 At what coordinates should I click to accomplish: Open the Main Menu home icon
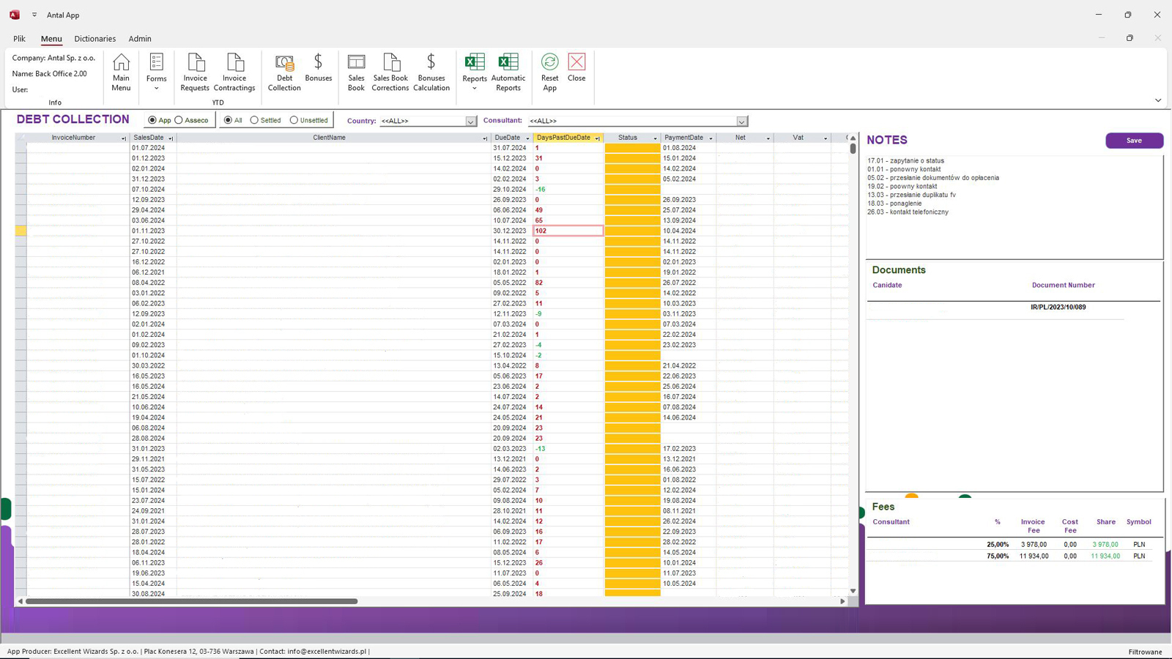point(121,72)
